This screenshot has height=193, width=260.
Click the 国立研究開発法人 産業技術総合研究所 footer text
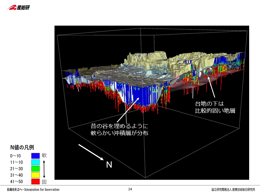[x=233, y=189]
